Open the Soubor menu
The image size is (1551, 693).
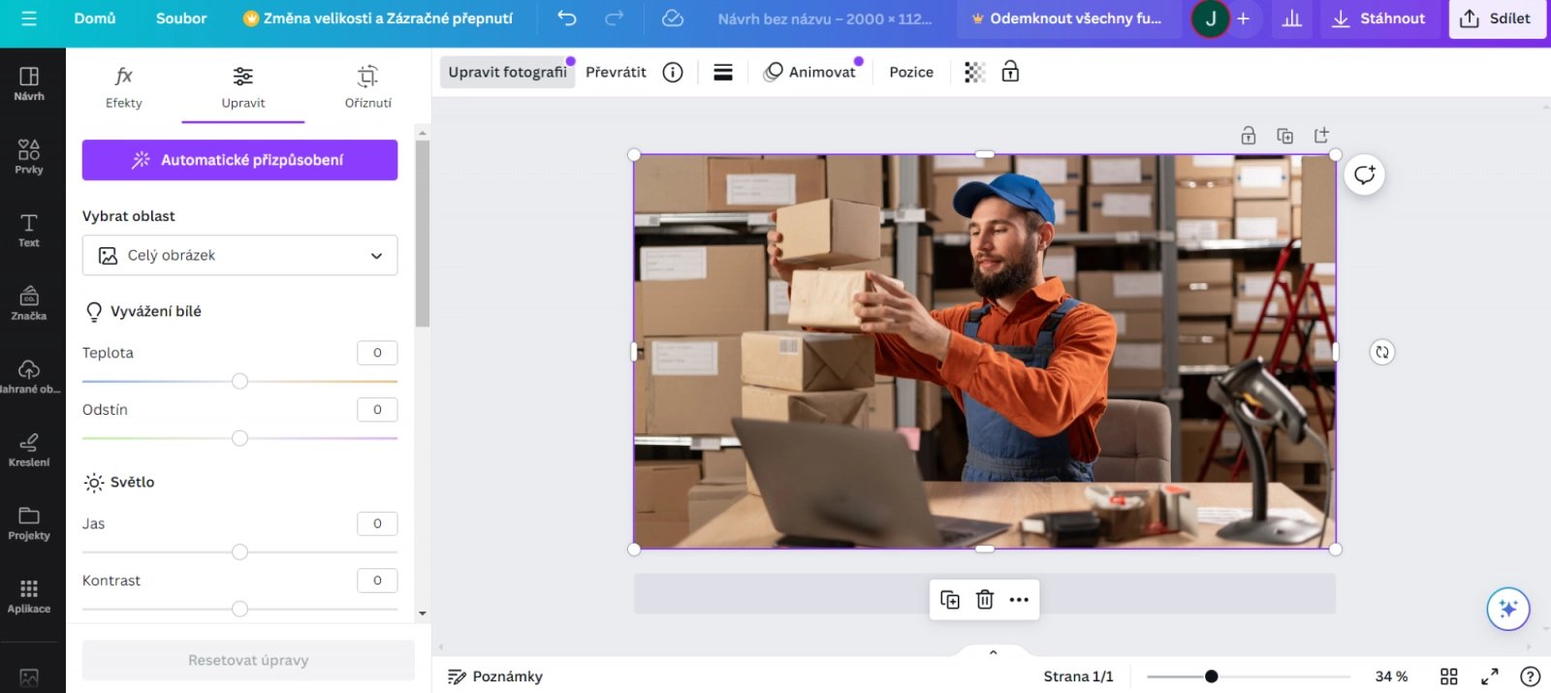(181, 18)
